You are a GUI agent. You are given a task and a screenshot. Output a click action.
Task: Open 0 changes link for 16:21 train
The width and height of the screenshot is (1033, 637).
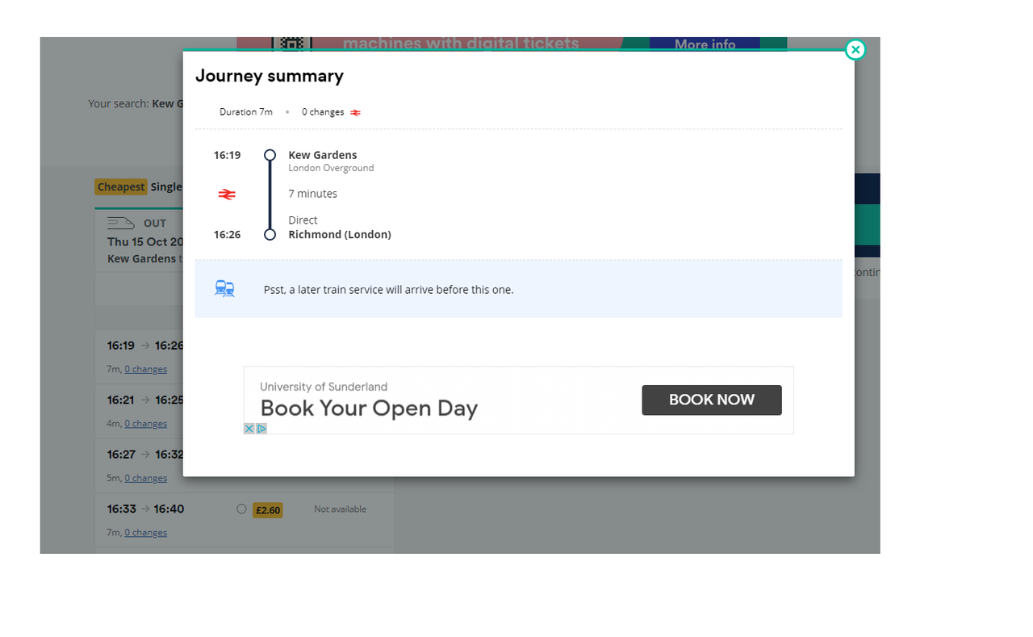tap(145, 424)
